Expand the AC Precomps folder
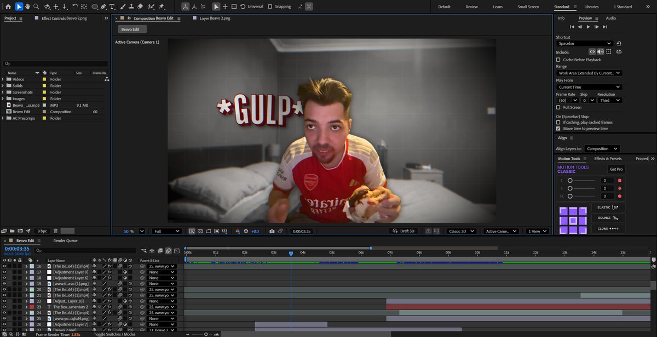 click(x=3, y=118)
